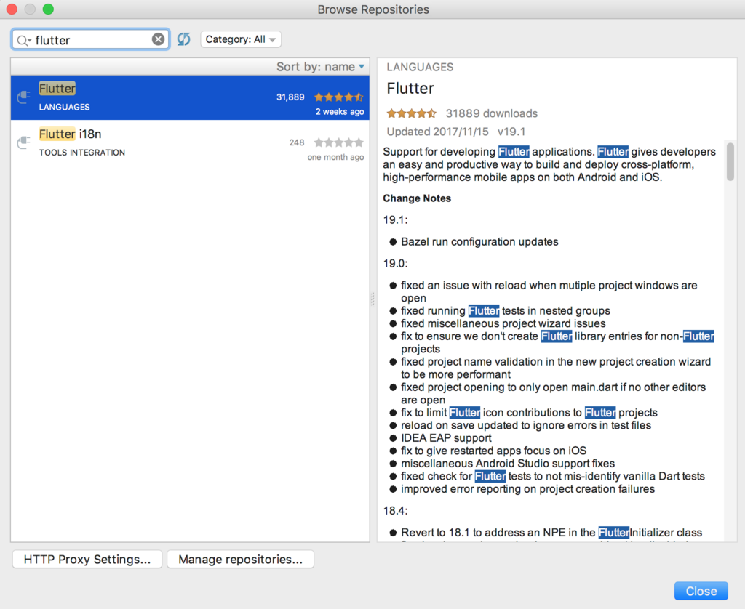This screenshot has height=609, width=745.
Task: Click the red window close button
Action: [x=12, y=9]
